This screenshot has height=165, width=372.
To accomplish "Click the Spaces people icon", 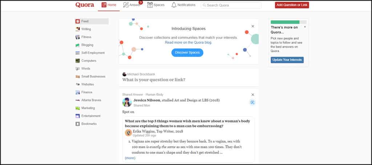I will (x=150, y=5).
